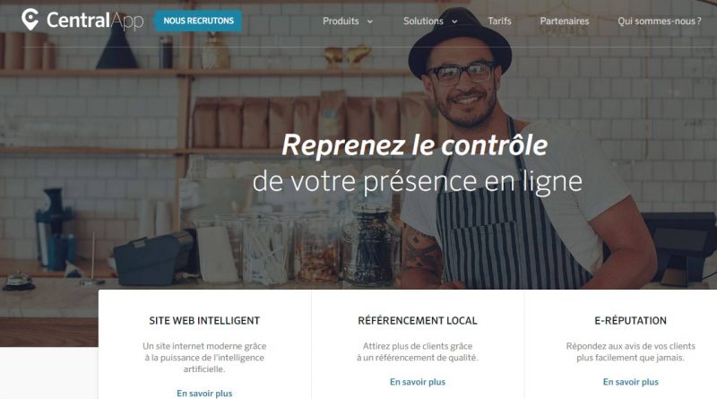717x399 pixels.
Task: Click the E-Réputation card description text
Action: [x=631, y=351]
